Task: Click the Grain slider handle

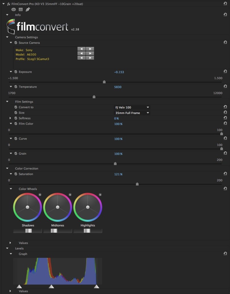Action: pyautogui.click(x=115, y=164)
